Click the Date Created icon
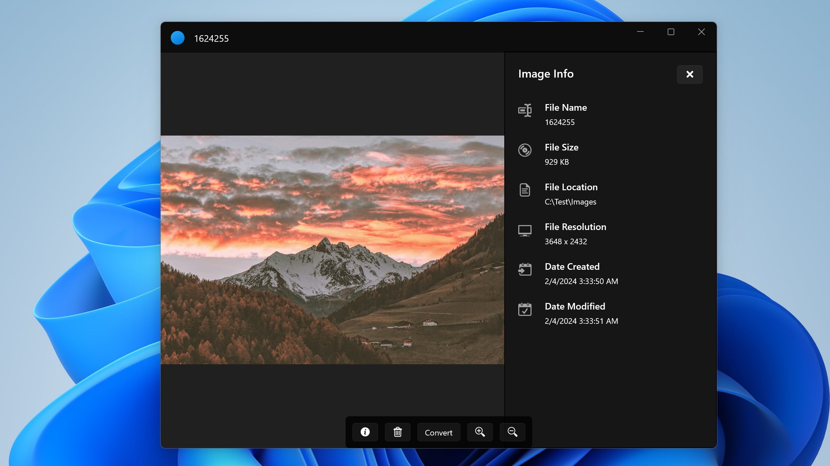Screen dimensions: 830x466 525,269
